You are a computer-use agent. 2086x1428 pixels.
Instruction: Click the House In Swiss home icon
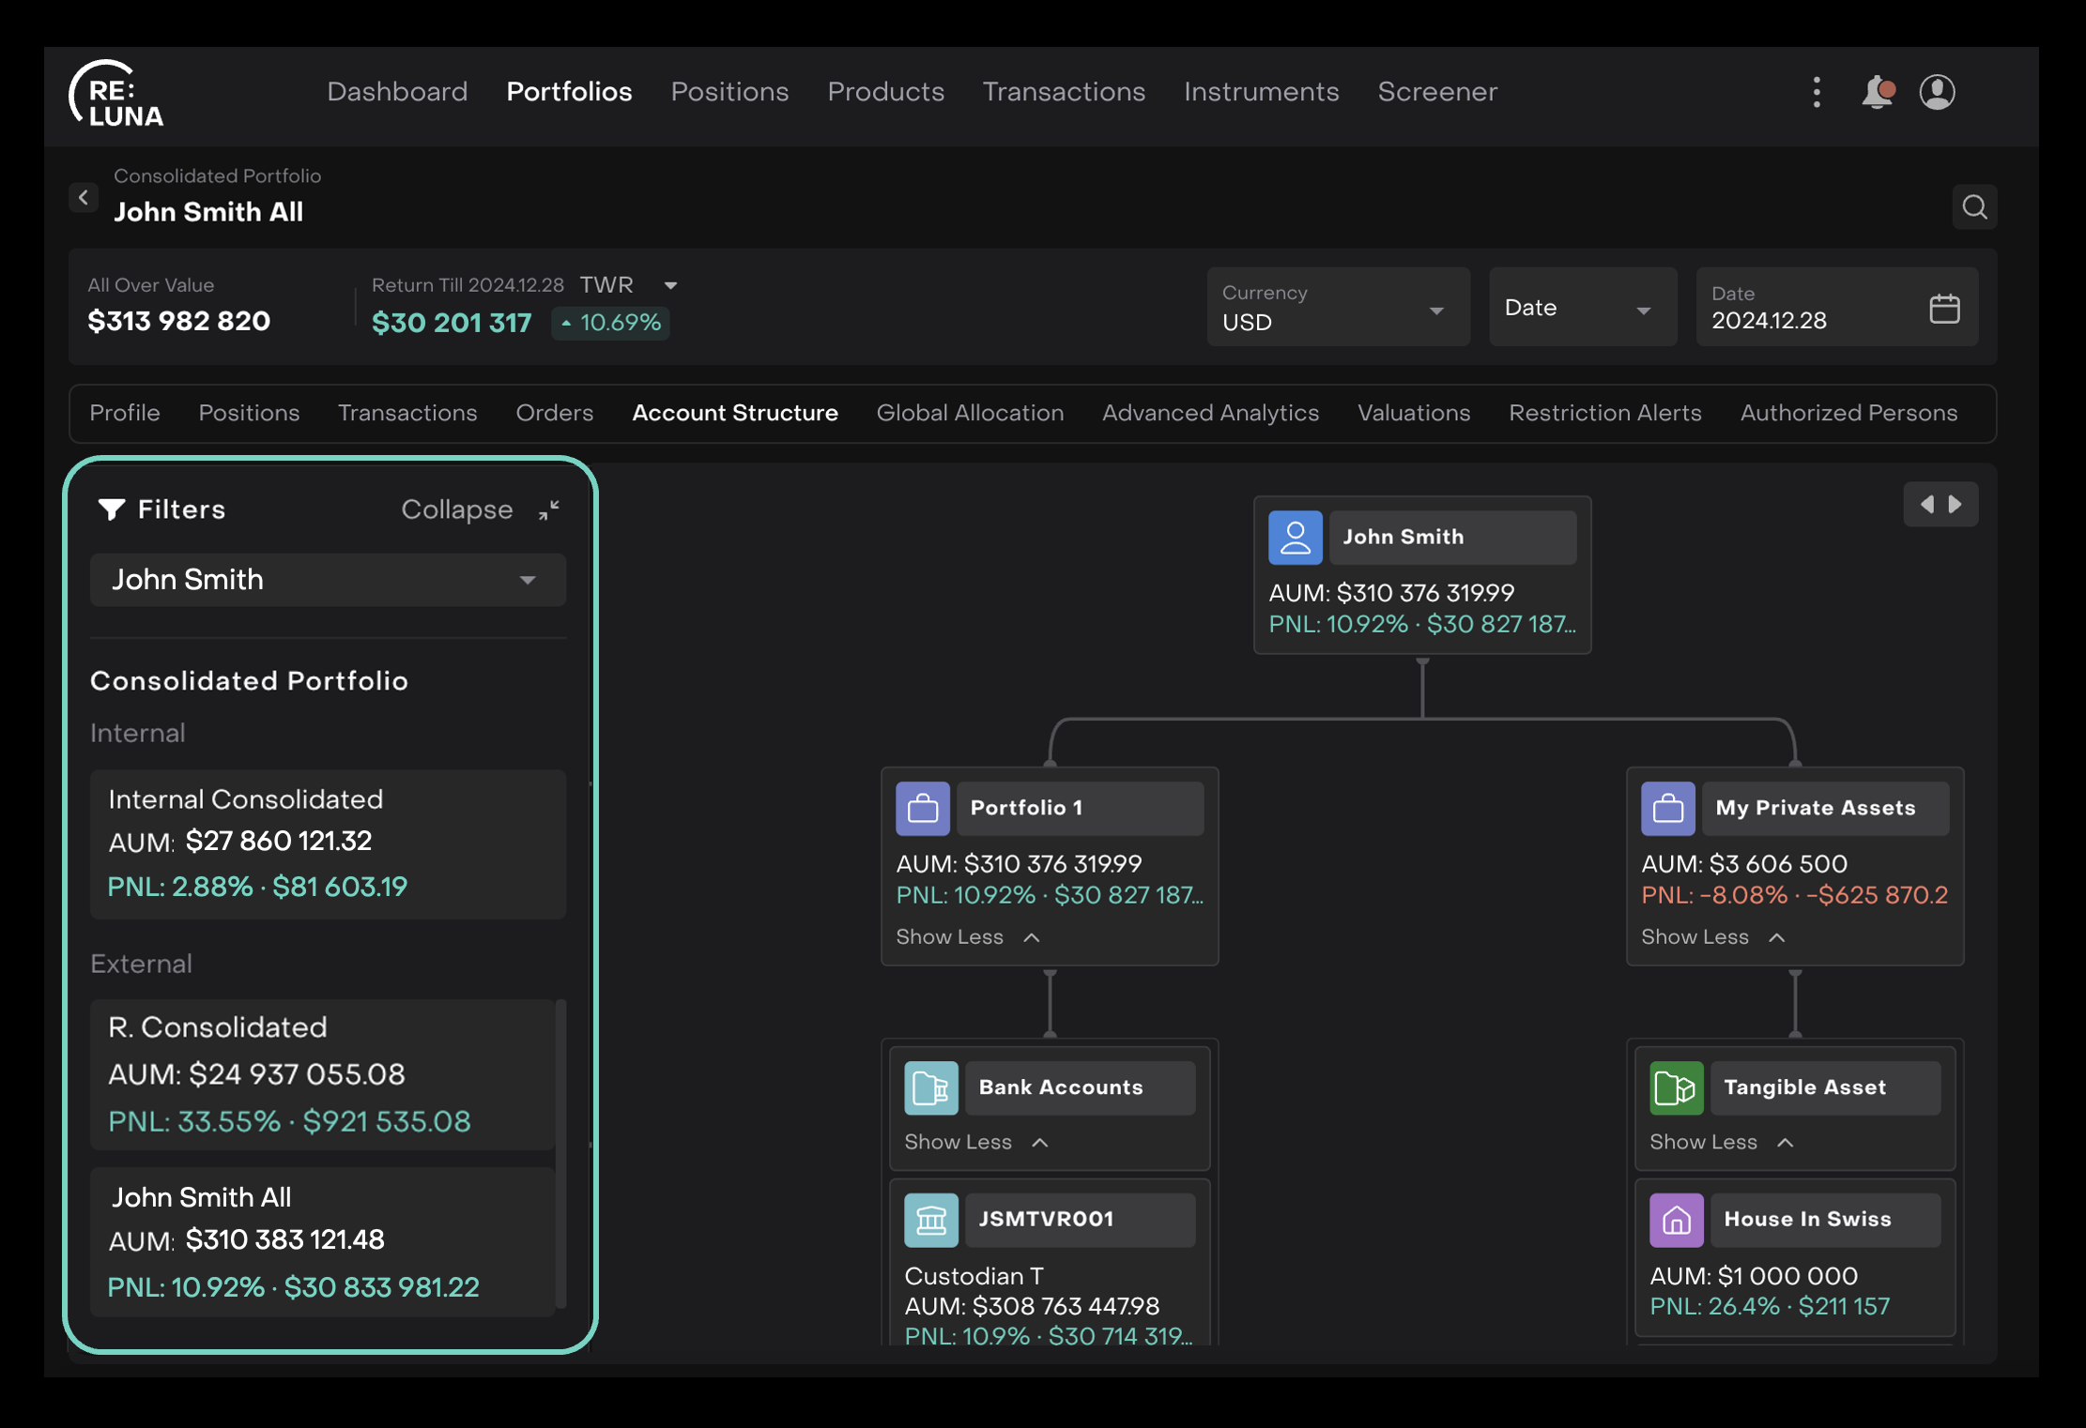(x=1676, y=1220)
